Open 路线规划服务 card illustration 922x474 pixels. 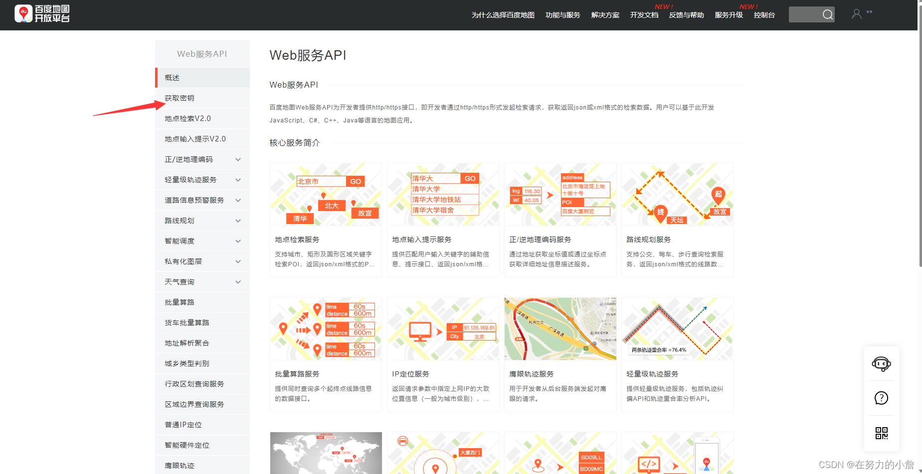678,195
